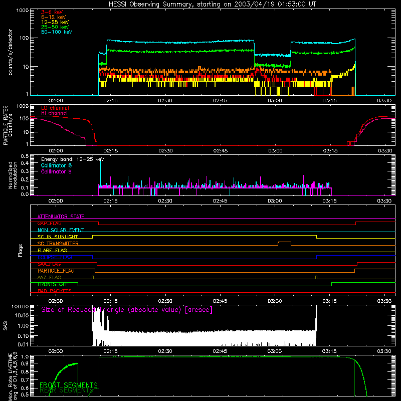The image size is (401, 401).
Task: Select the orange 6-12 keV legend label
Action: [54, 17]
